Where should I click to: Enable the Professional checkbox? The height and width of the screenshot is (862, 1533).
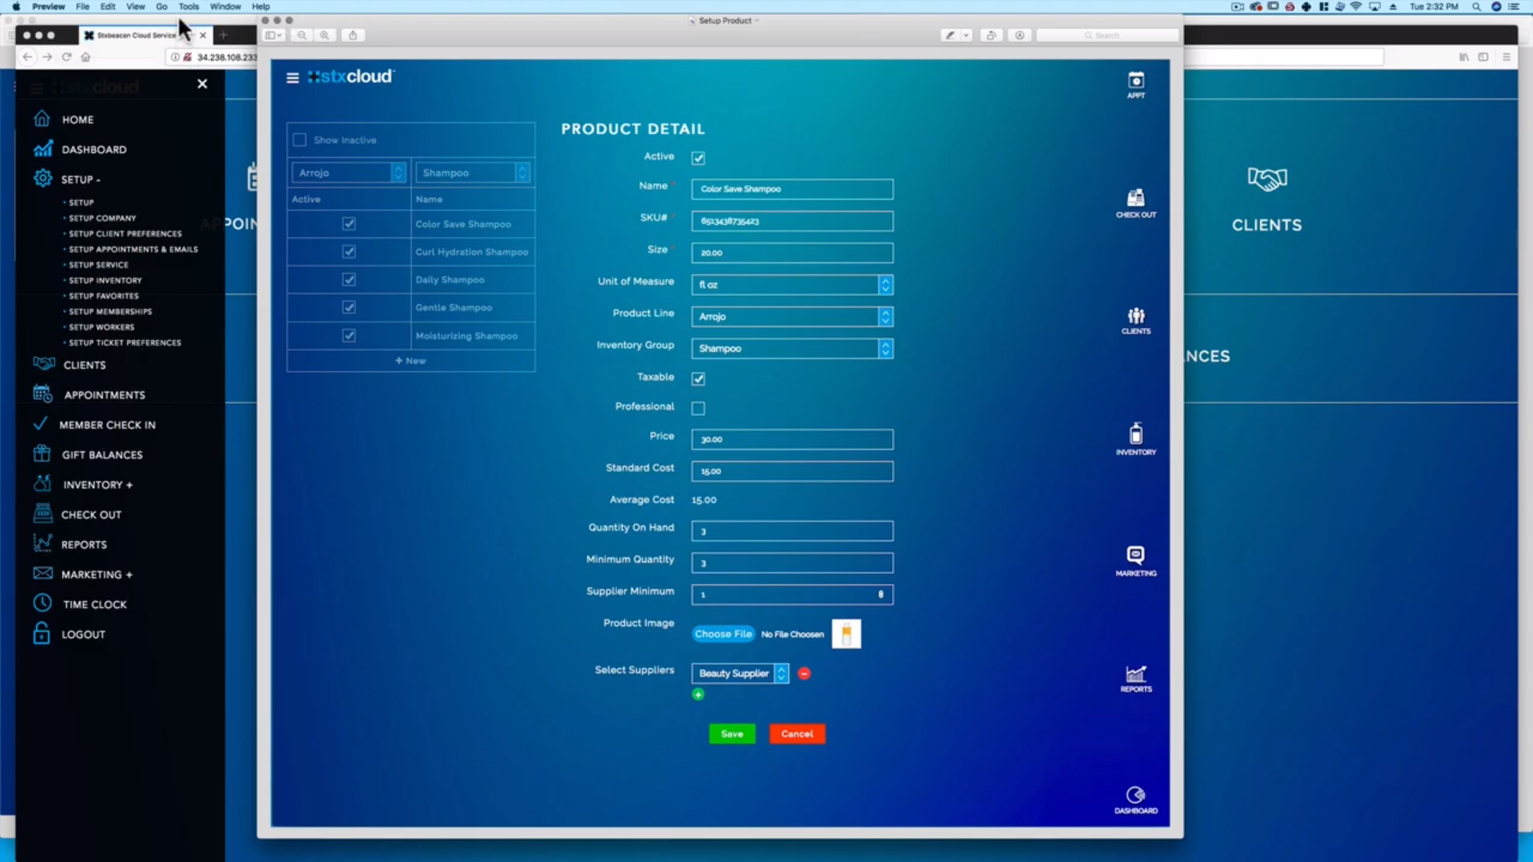point(699,409)
